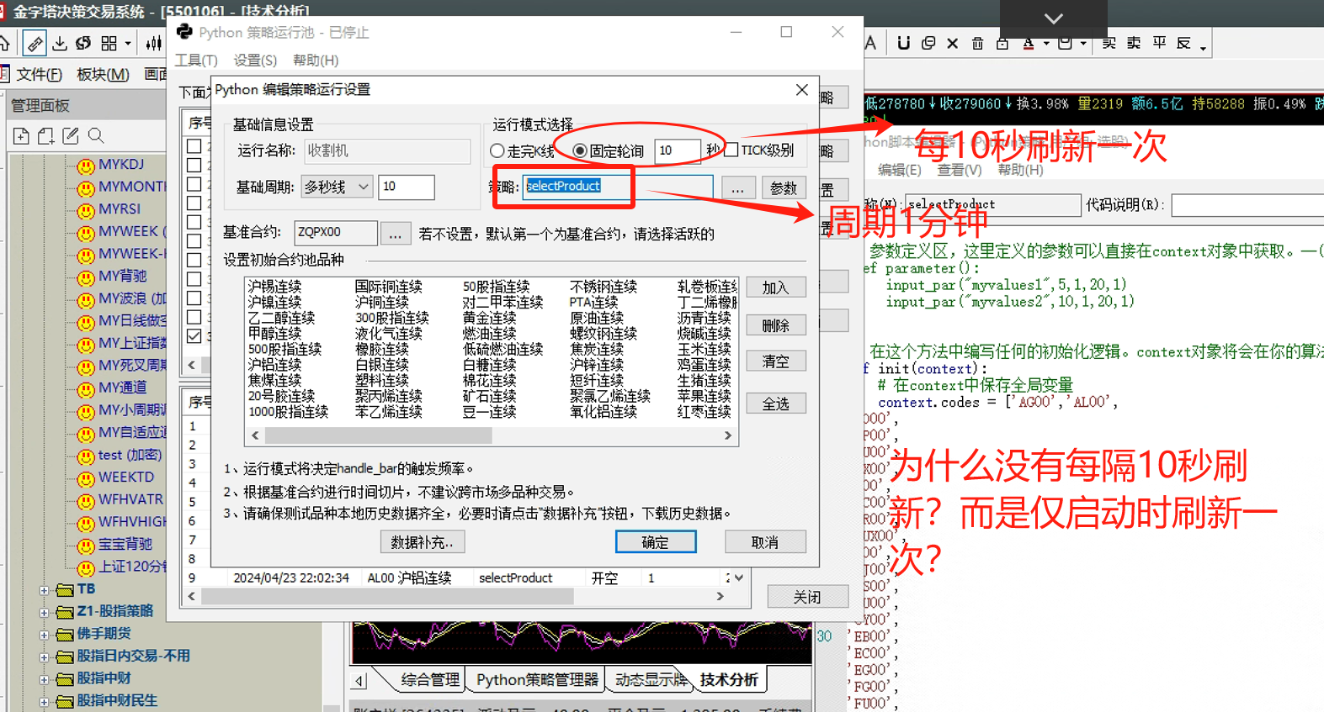The image size is (1324, 712).
Task: Click the 取消 button
Action: (x=765, y=542)
